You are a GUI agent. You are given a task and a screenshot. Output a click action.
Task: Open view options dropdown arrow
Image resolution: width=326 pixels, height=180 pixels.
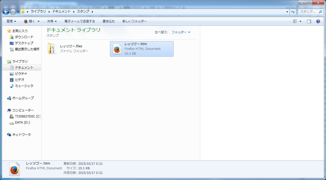pyautogui.click(x=300, y=21)
